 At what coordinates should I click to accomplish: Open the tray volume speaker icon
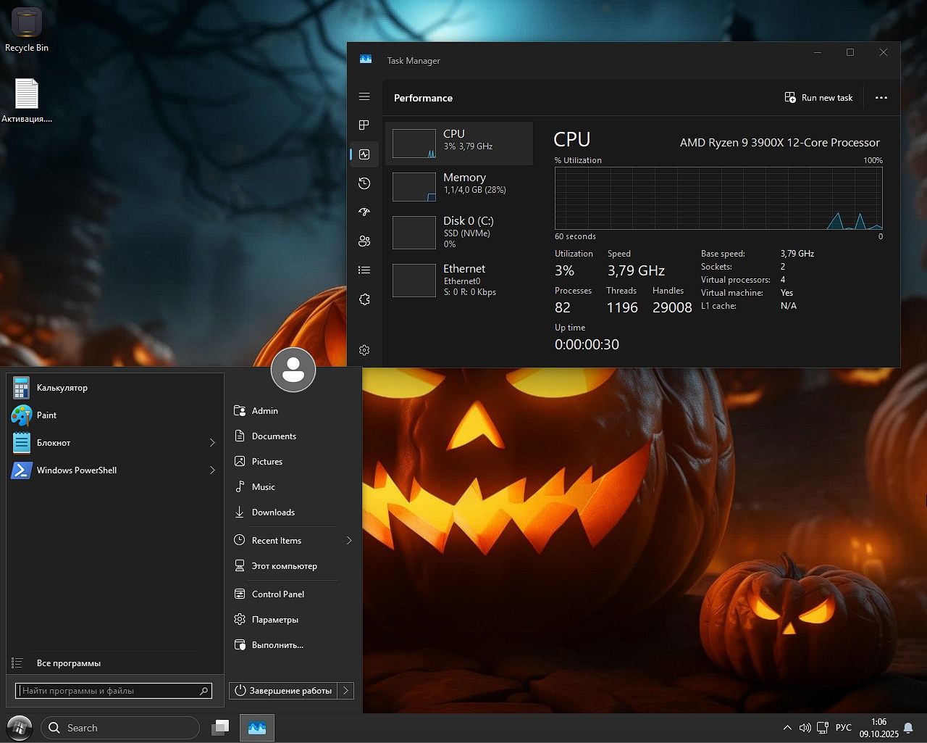805,728
